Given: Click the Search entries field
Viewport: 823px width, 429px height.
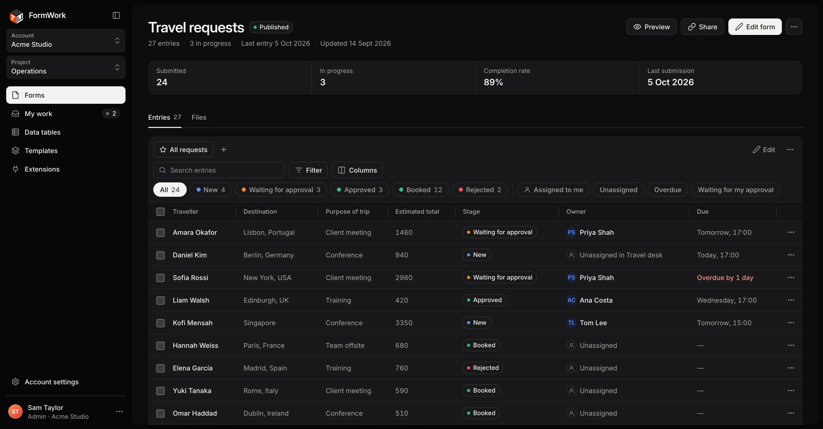Looking at the screenshot, I should coord(219,170).
